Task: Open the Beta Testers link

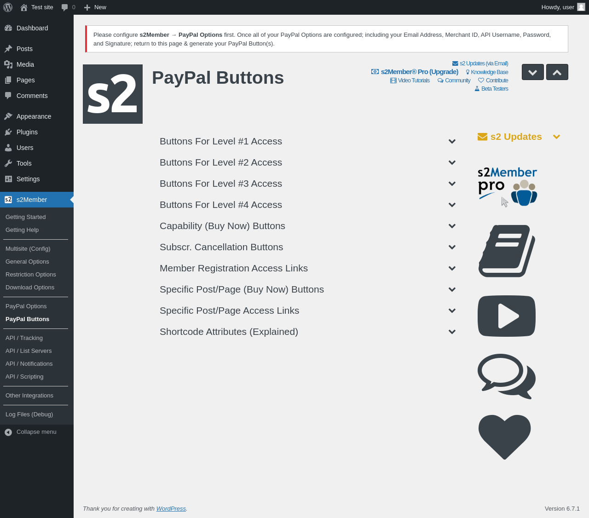Action: point(491,89)
